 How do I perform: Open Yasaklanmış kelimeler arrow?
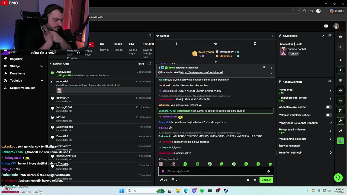330,139
